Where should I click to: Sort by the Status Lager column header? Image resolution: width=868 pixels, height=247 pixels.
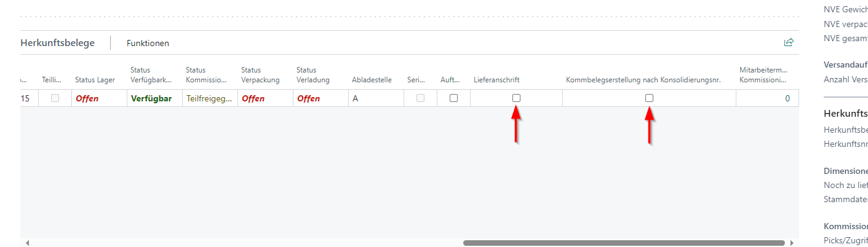(x=95, y=80)
